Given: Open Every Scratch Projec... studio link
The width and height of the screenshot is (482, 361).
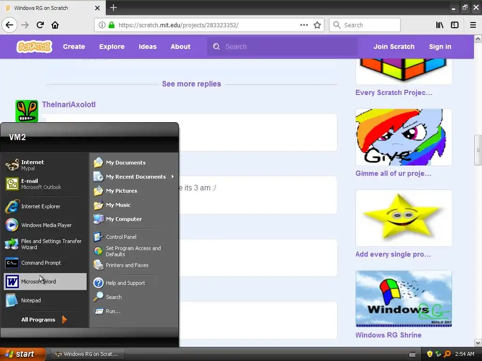Looking at the screenshot, I should pyautogui.click(x=394, y=93).
